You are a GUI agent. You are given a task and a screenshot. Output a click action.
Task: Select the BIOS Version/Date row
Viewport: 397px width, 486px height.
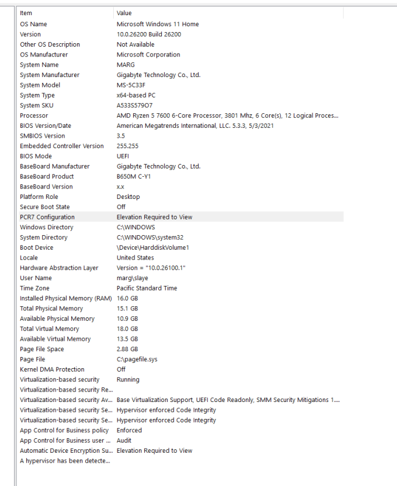(x=180, y=126)
